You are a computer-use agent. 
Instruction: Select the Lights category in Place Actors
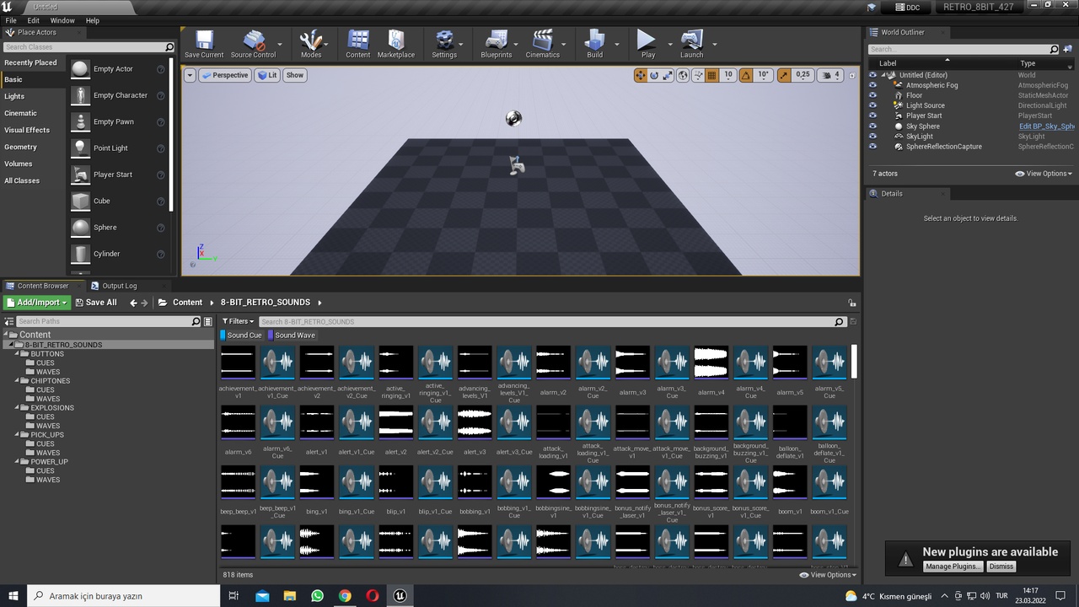coord(14,96)
